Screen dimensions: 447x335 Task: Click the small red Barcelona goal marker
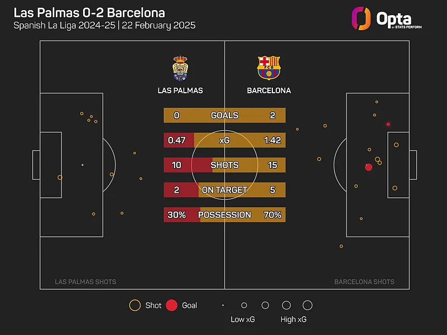388,124
